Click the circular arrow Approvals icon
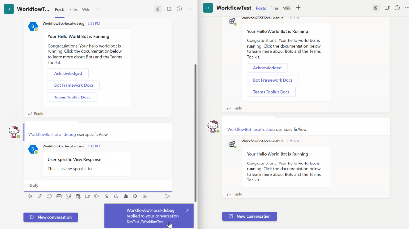The height and width of the screenshot is (229, 409). pos(116,196)
